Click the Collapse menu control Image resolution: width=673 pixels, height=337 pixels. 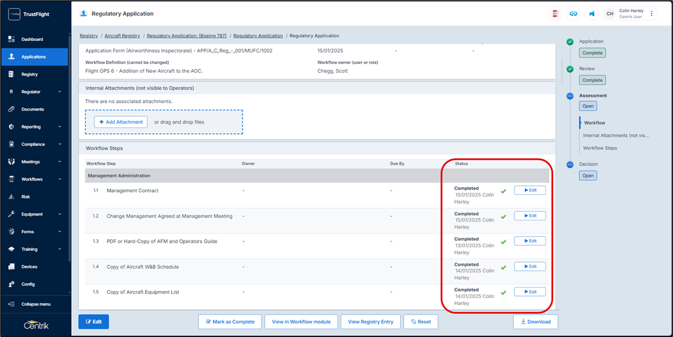35,304
